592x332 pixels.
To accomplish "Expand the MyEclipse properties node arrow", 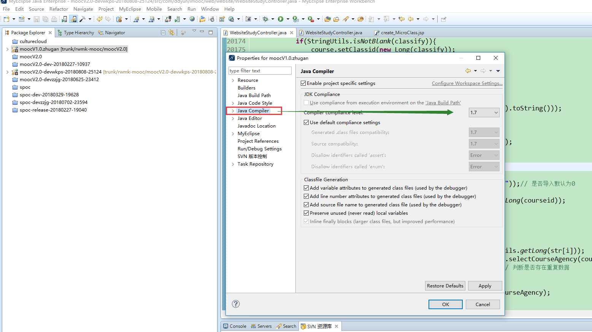I will pyautogui.click(x=233, y=134).
